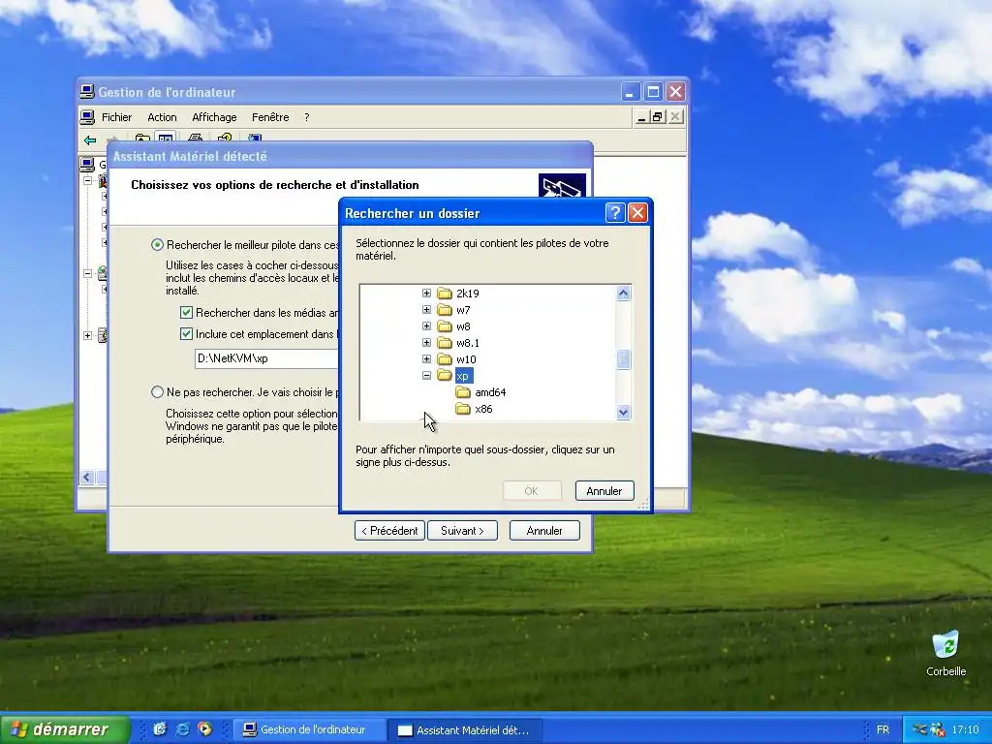Image resolution: width=992 pixels, height=744 pixels.
Task: Expand the w10 folder node
Action: (x=426, y=358)
